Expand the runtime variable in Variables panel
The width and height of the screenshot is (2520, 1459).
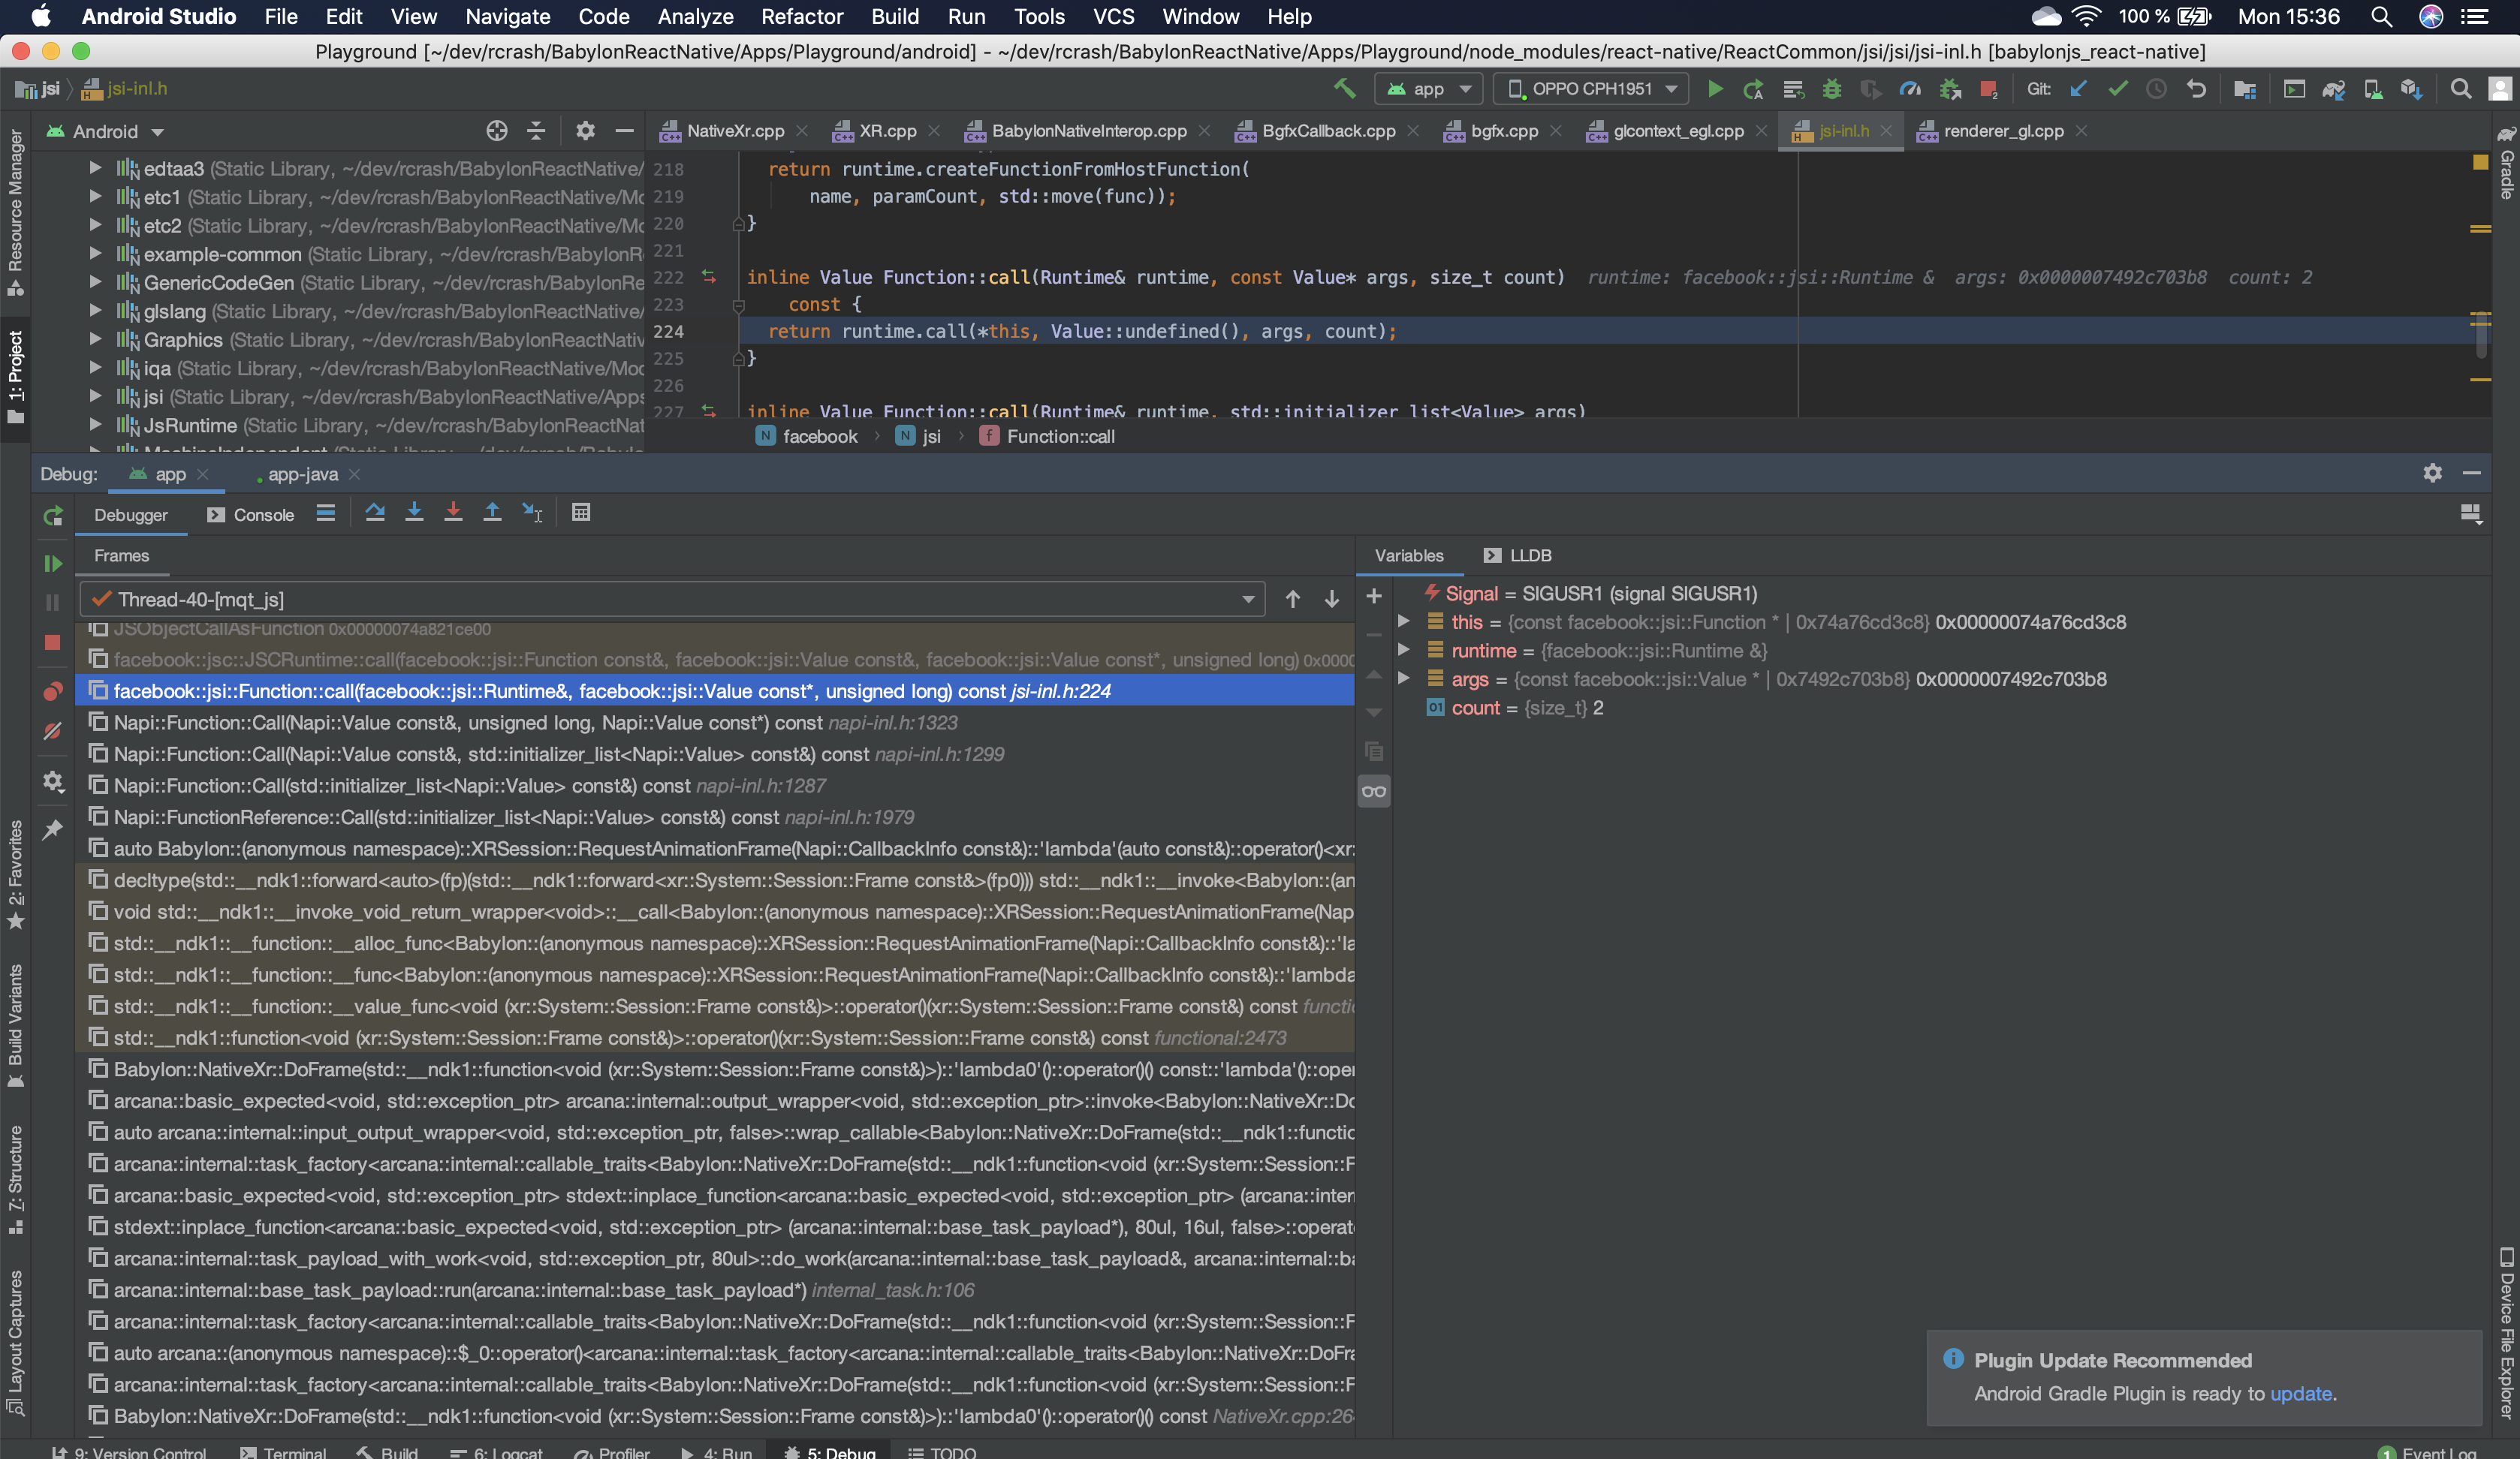tap(1404, 651)
